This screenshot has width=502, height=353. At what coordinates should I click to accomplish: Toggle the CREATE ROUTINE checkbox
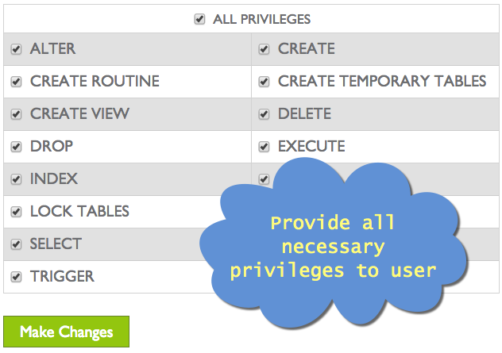coord(16,82)
